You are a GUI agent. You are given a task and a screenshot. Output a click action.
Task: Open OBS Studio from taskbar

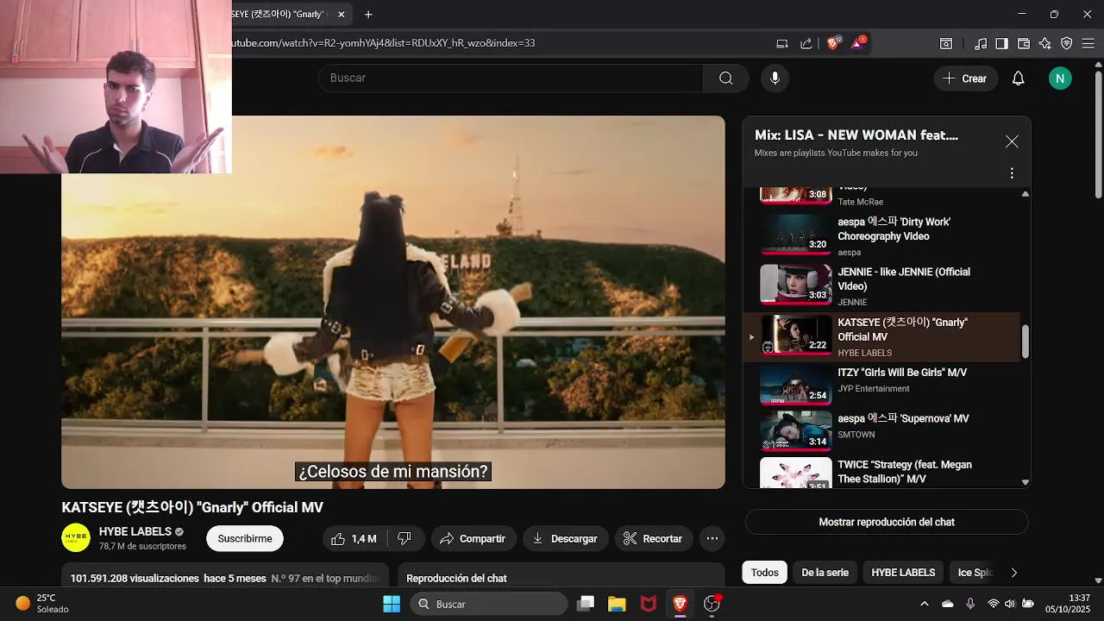[x=712, y=604]
